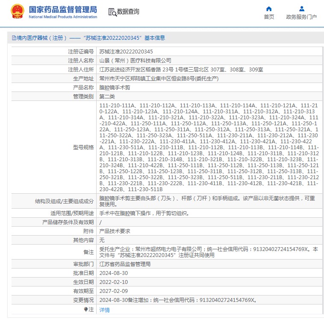Click the document icon before 境内医疗器械

coord(14,38)
